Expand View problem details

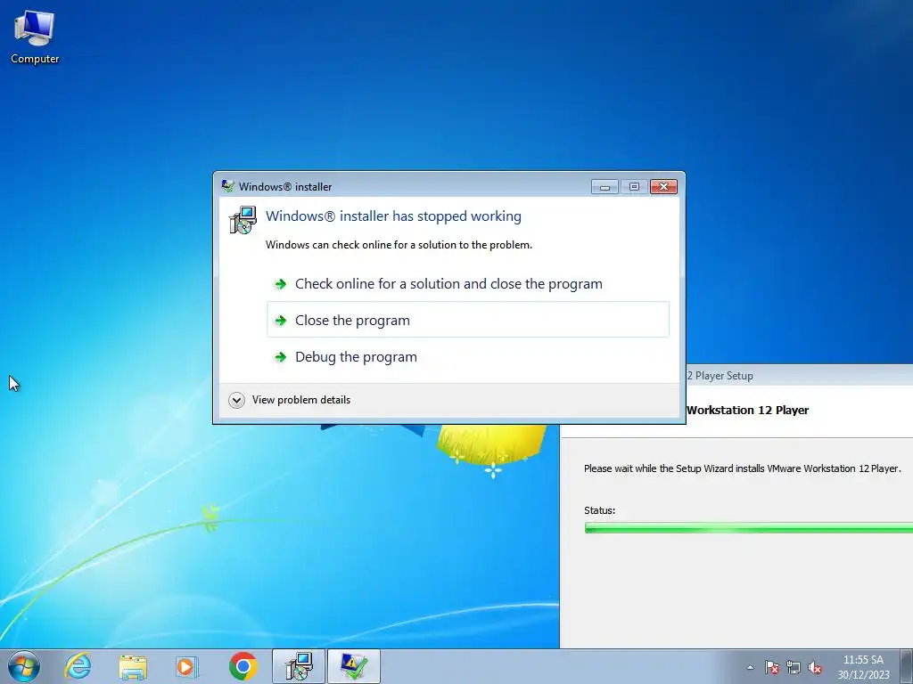coord(291,400)
